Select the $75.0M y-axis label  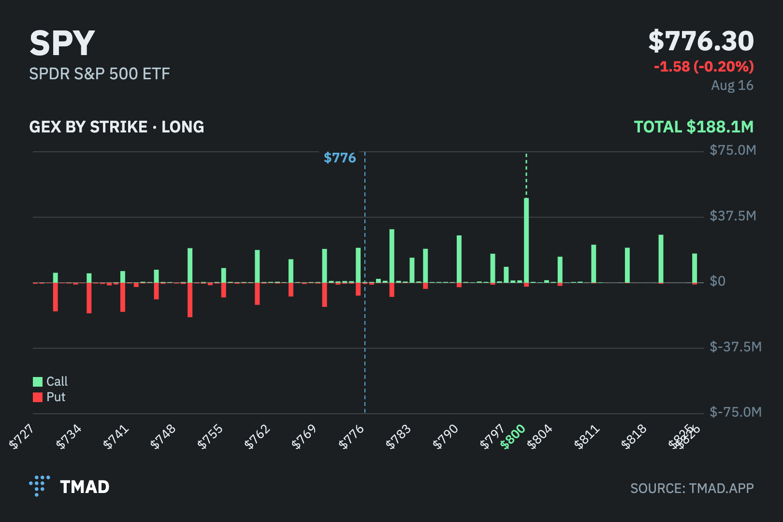733,150
